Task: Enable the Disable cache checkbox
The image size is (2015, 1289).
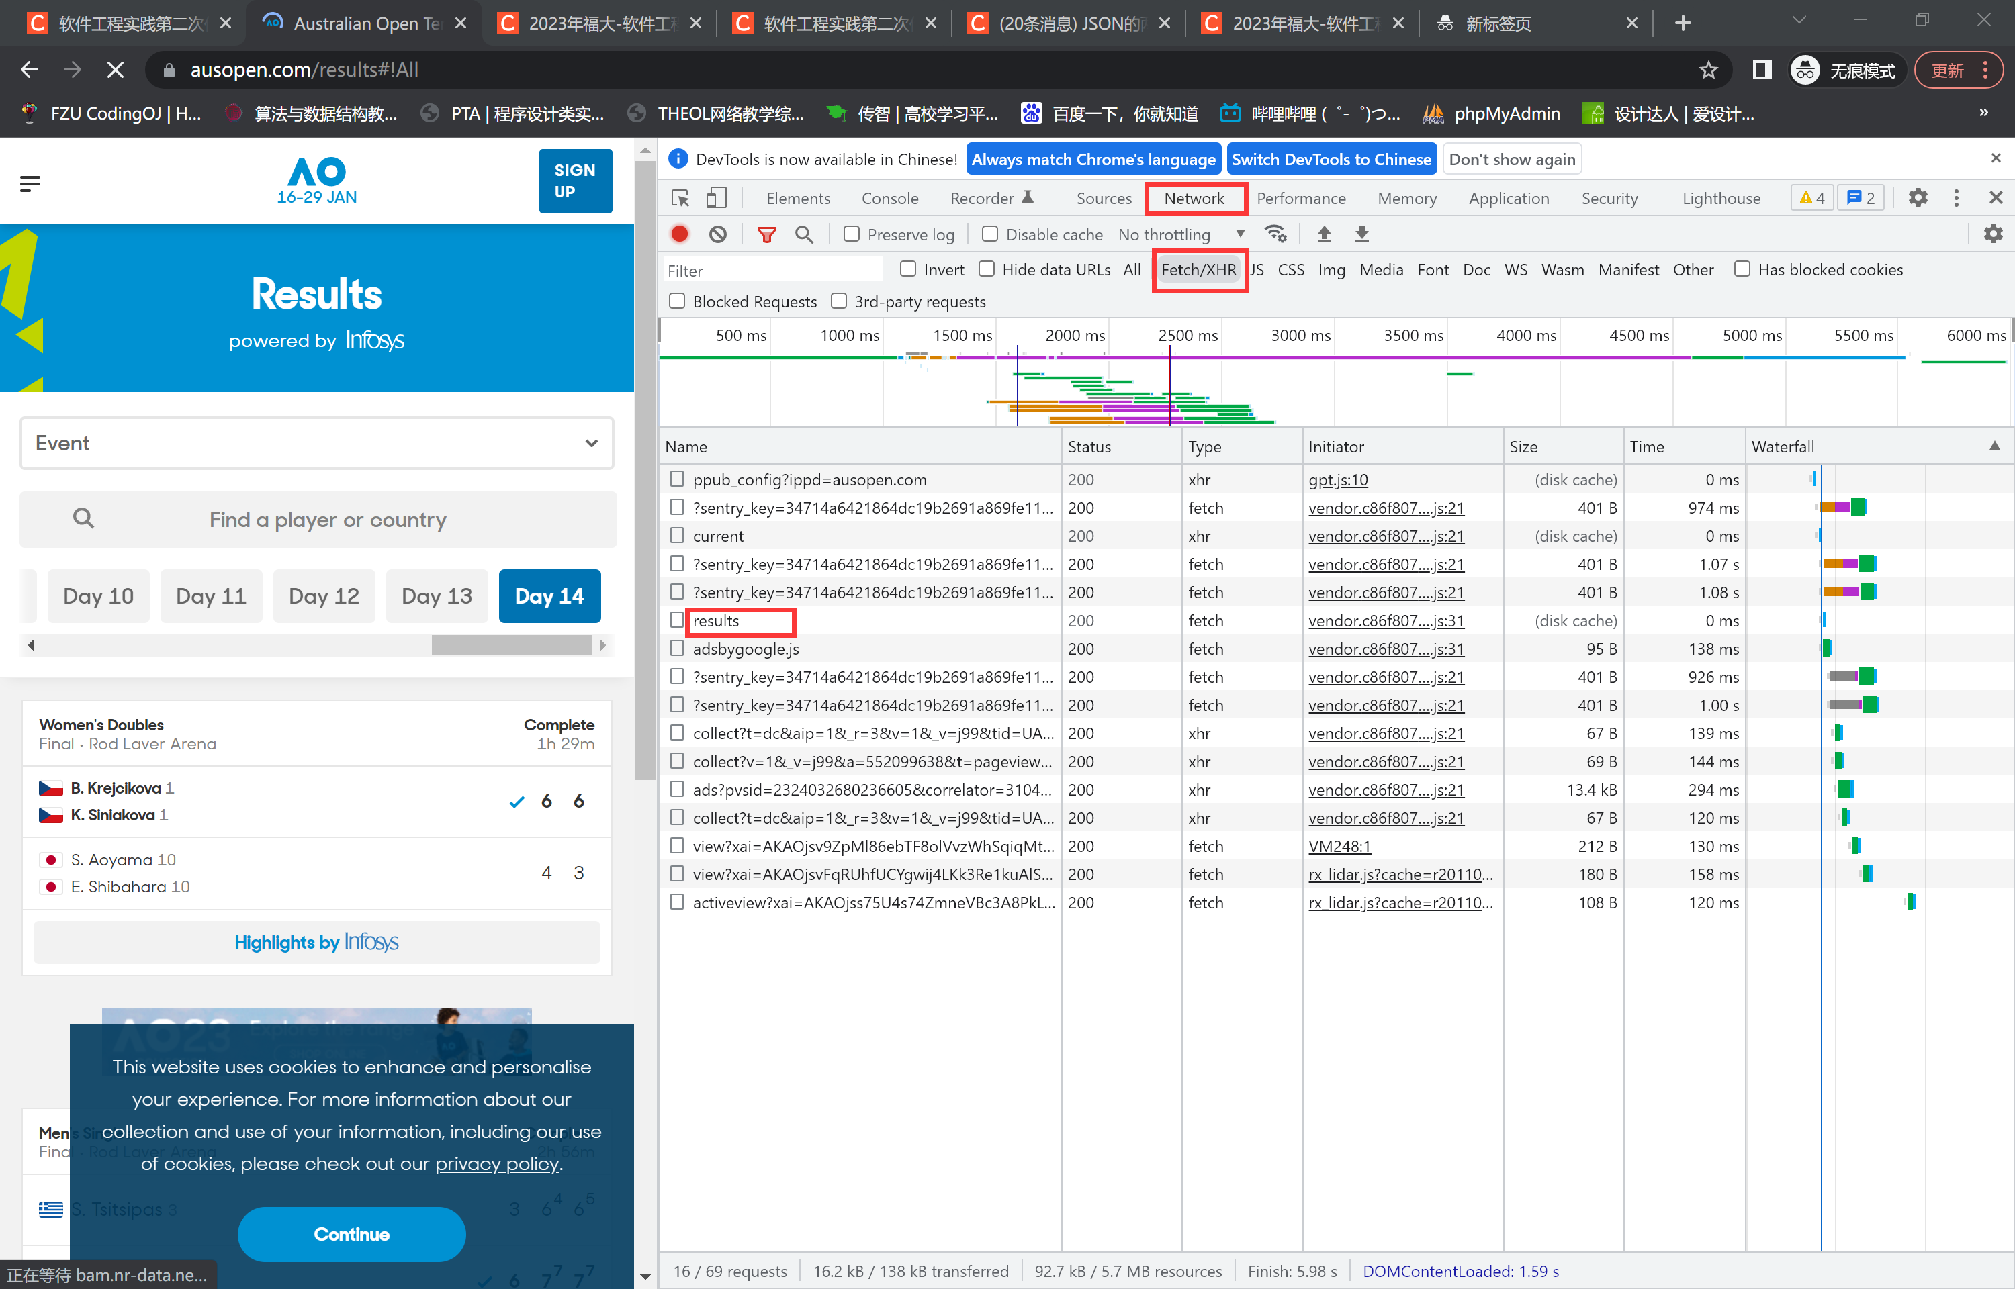Action: [989, 234]
